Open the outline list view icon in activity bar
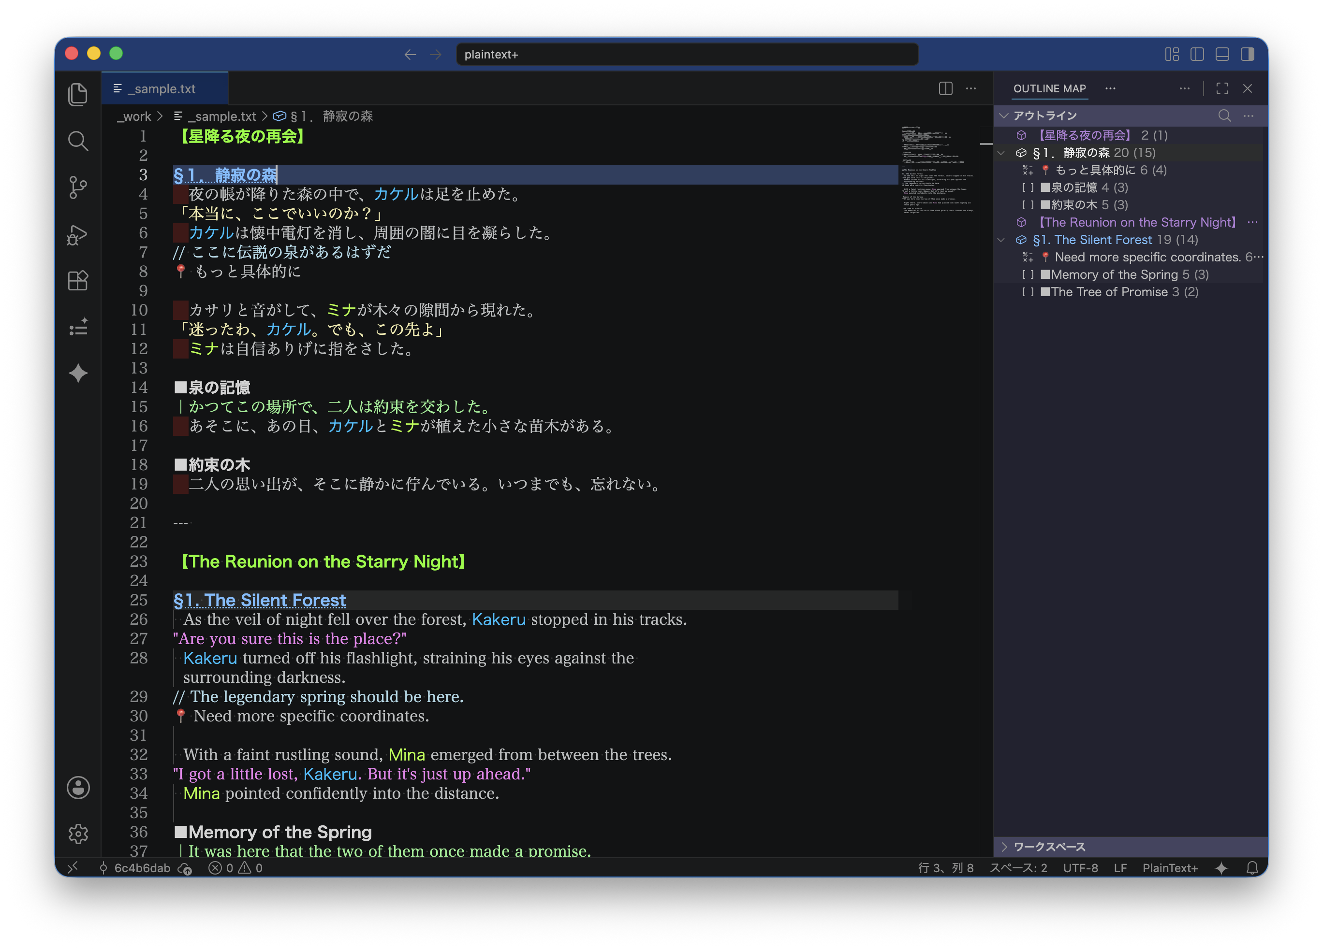The width and height of the screenshot is (1323, 949). [x=77, y=327]
